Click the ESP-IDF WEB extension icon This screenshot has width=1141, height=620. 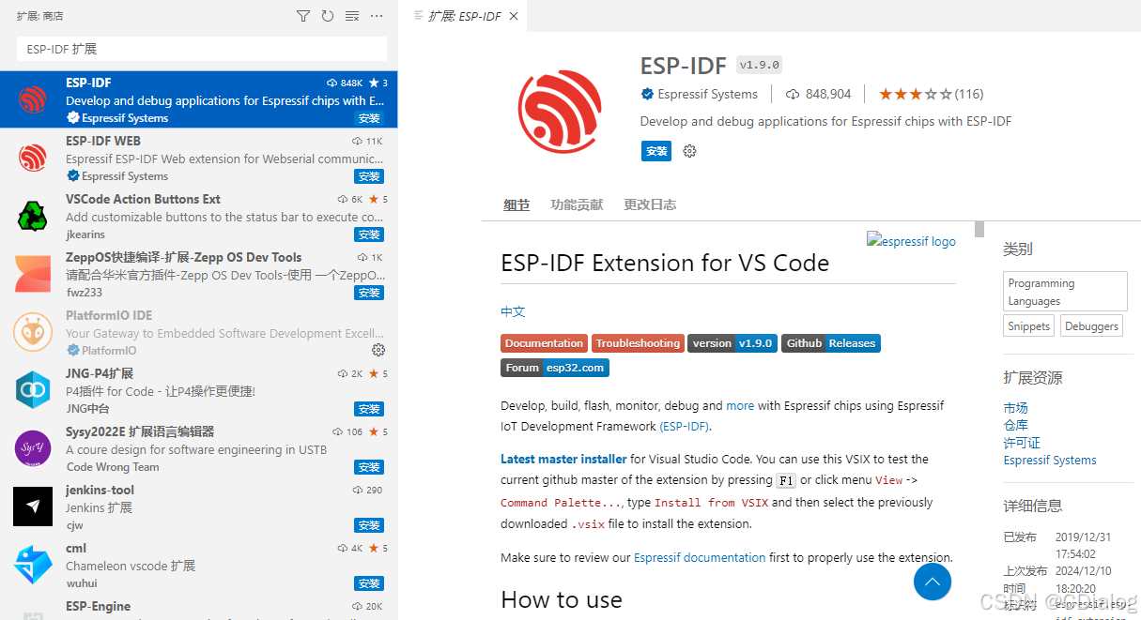click(33, 159)
